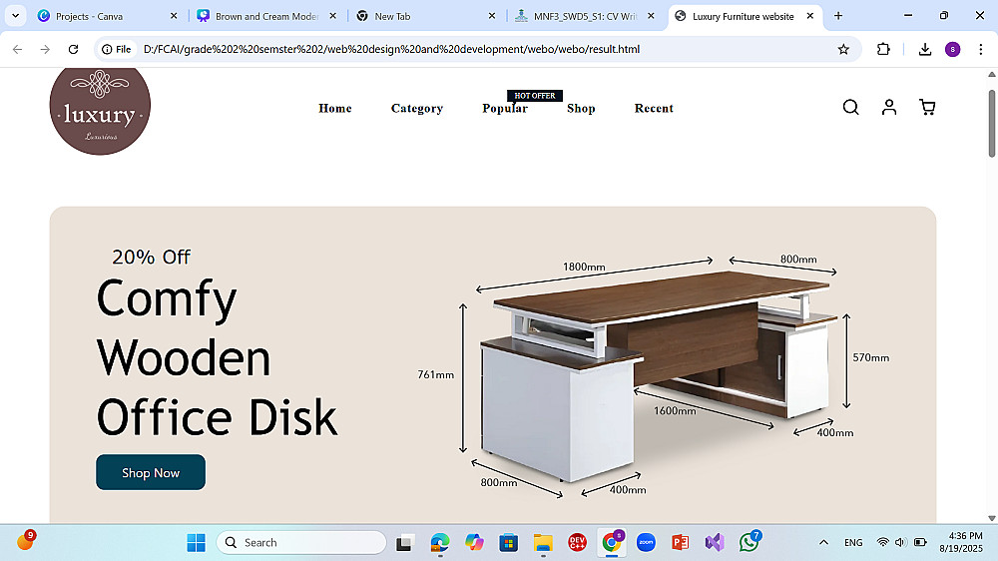Open the battery tray icon

pos(920,543)
